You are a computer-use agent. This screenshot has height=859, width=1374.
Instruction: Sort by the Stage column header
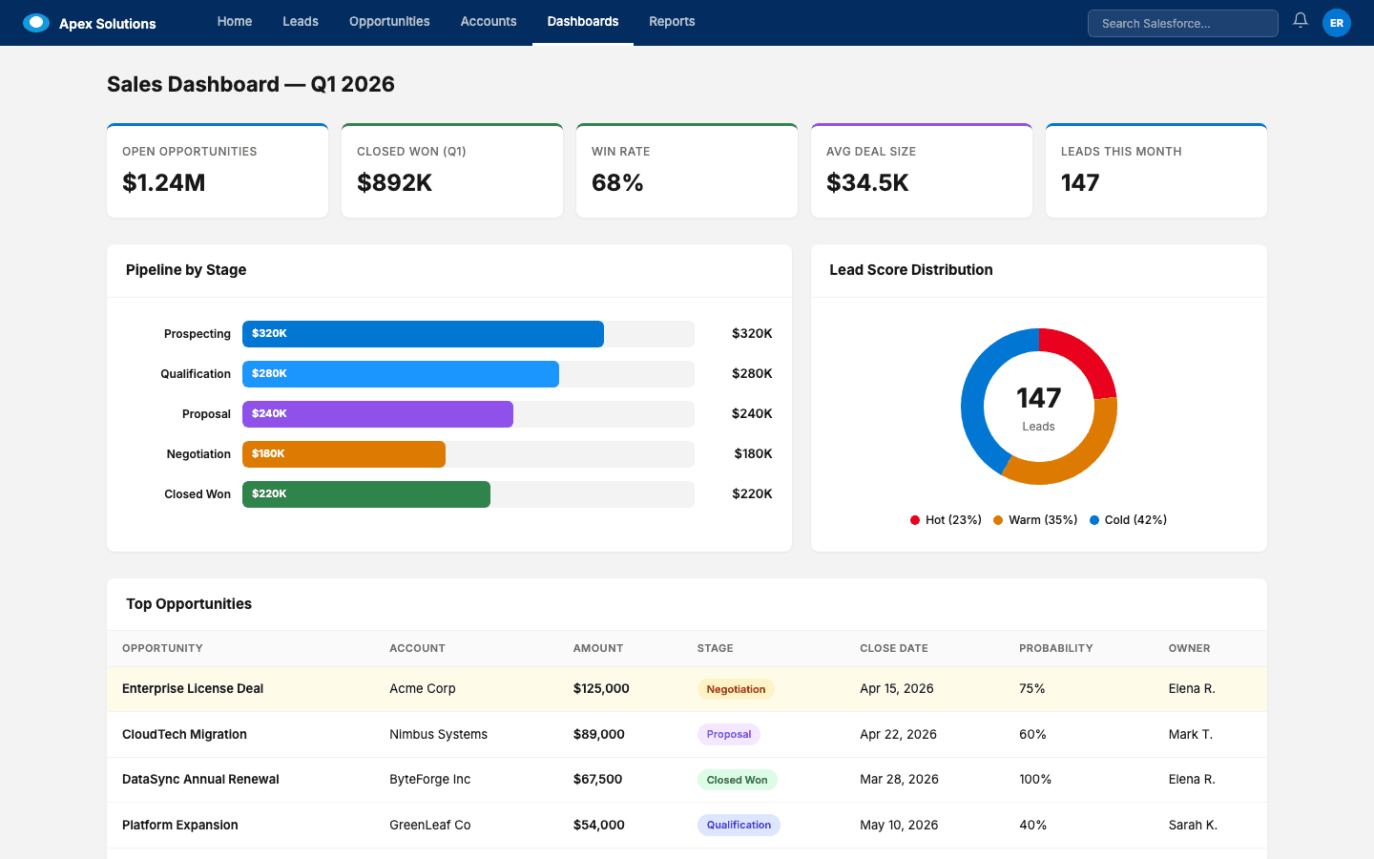[716, 648]
